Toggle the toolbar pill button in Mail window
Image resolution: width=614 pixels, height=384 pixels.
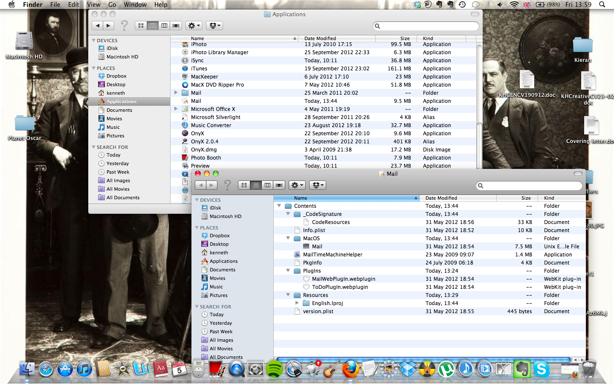578,174
